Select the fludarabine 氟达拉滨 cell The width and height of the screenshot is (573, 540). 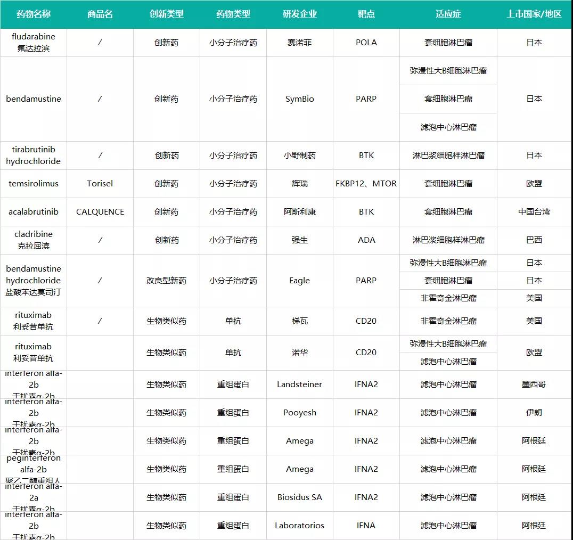(x=33, y=43)
